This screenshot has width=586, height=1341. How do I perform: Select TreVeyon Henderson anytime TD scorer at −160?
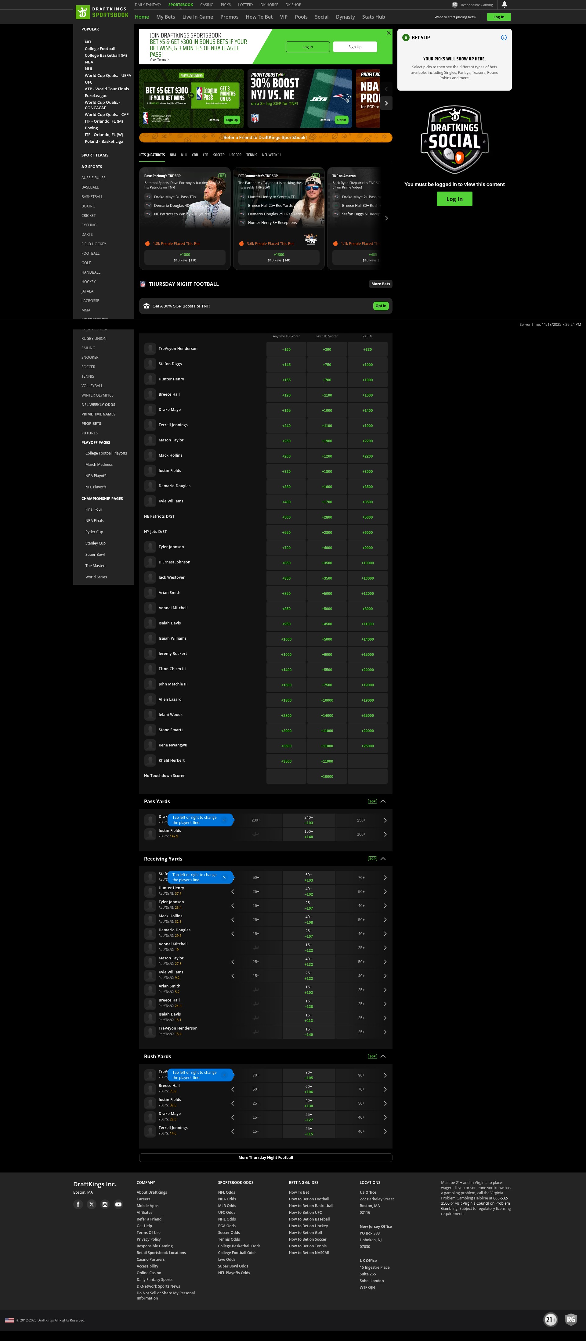(x=287, y=349)
